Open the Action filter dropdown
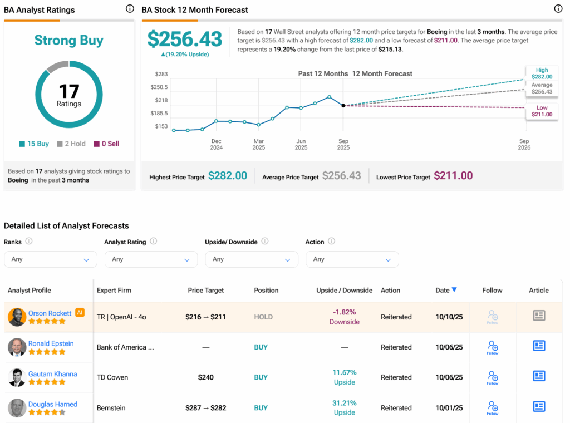 (352, 259)
